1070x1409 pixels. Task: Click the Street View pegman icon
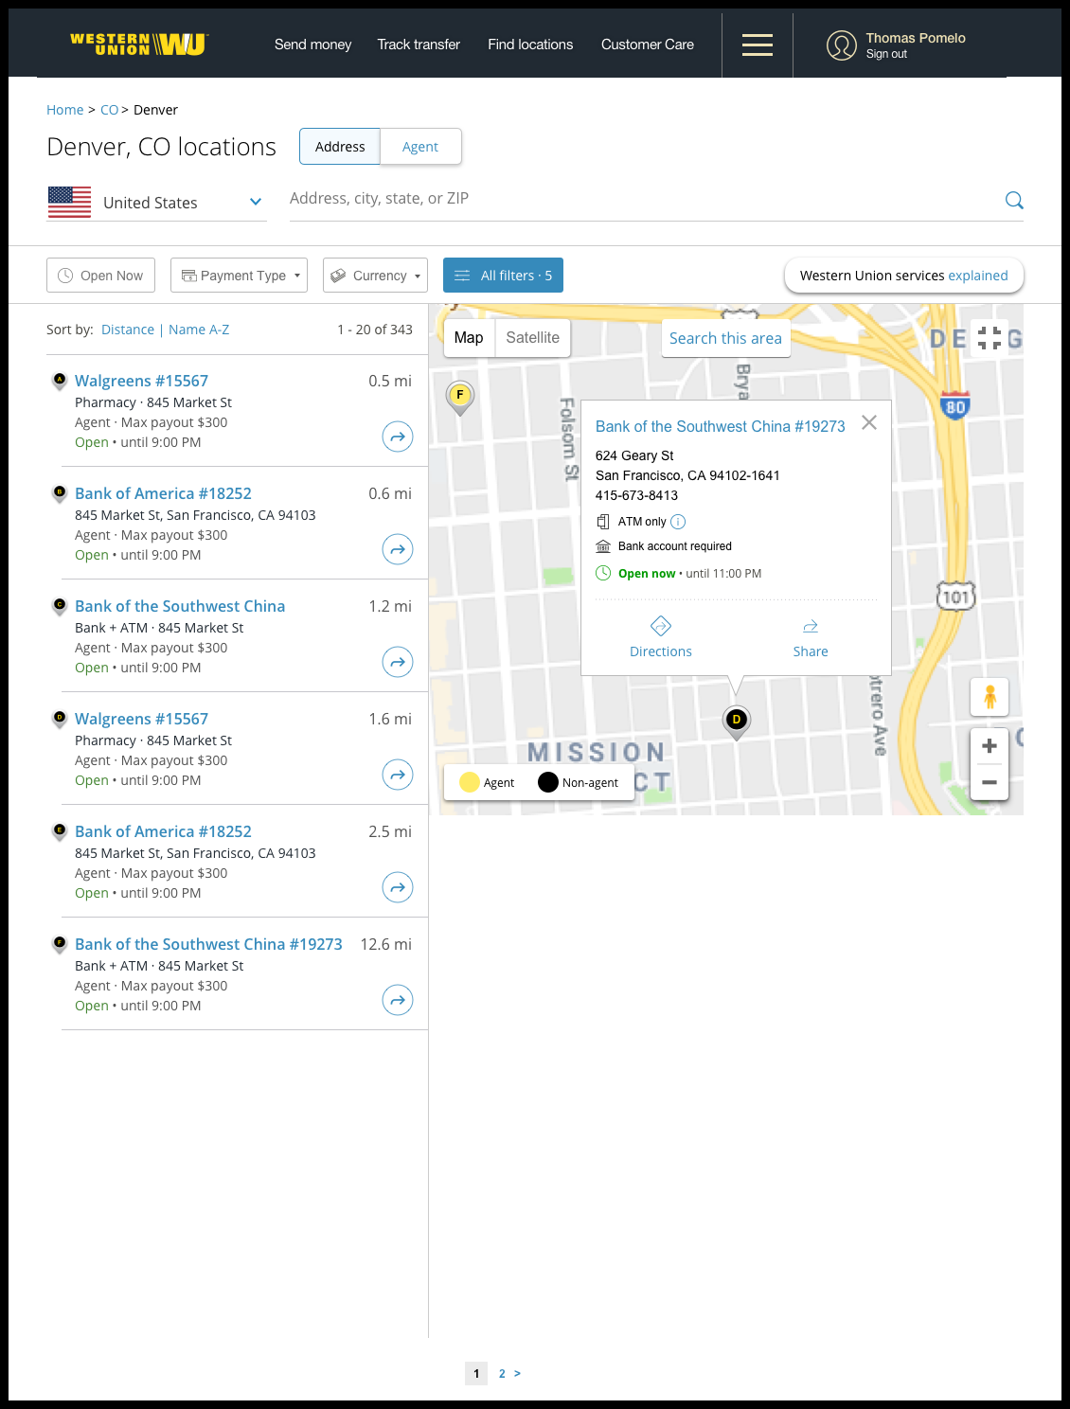pos(990,697)
